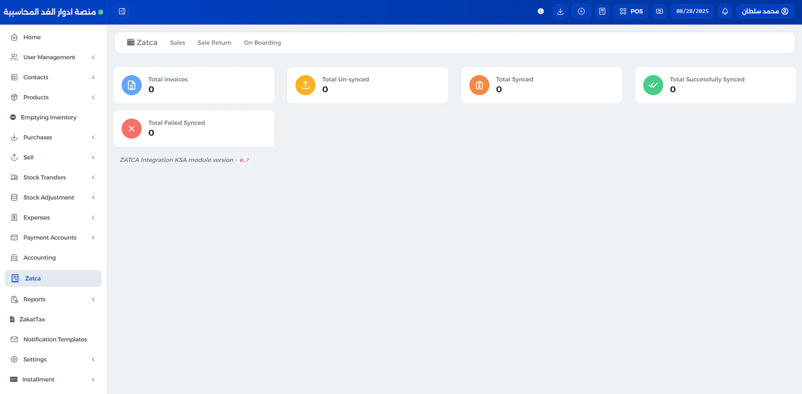The image size is (802, 394).
Task: Click the Products box icon
Action: click(x=14, y=97)
